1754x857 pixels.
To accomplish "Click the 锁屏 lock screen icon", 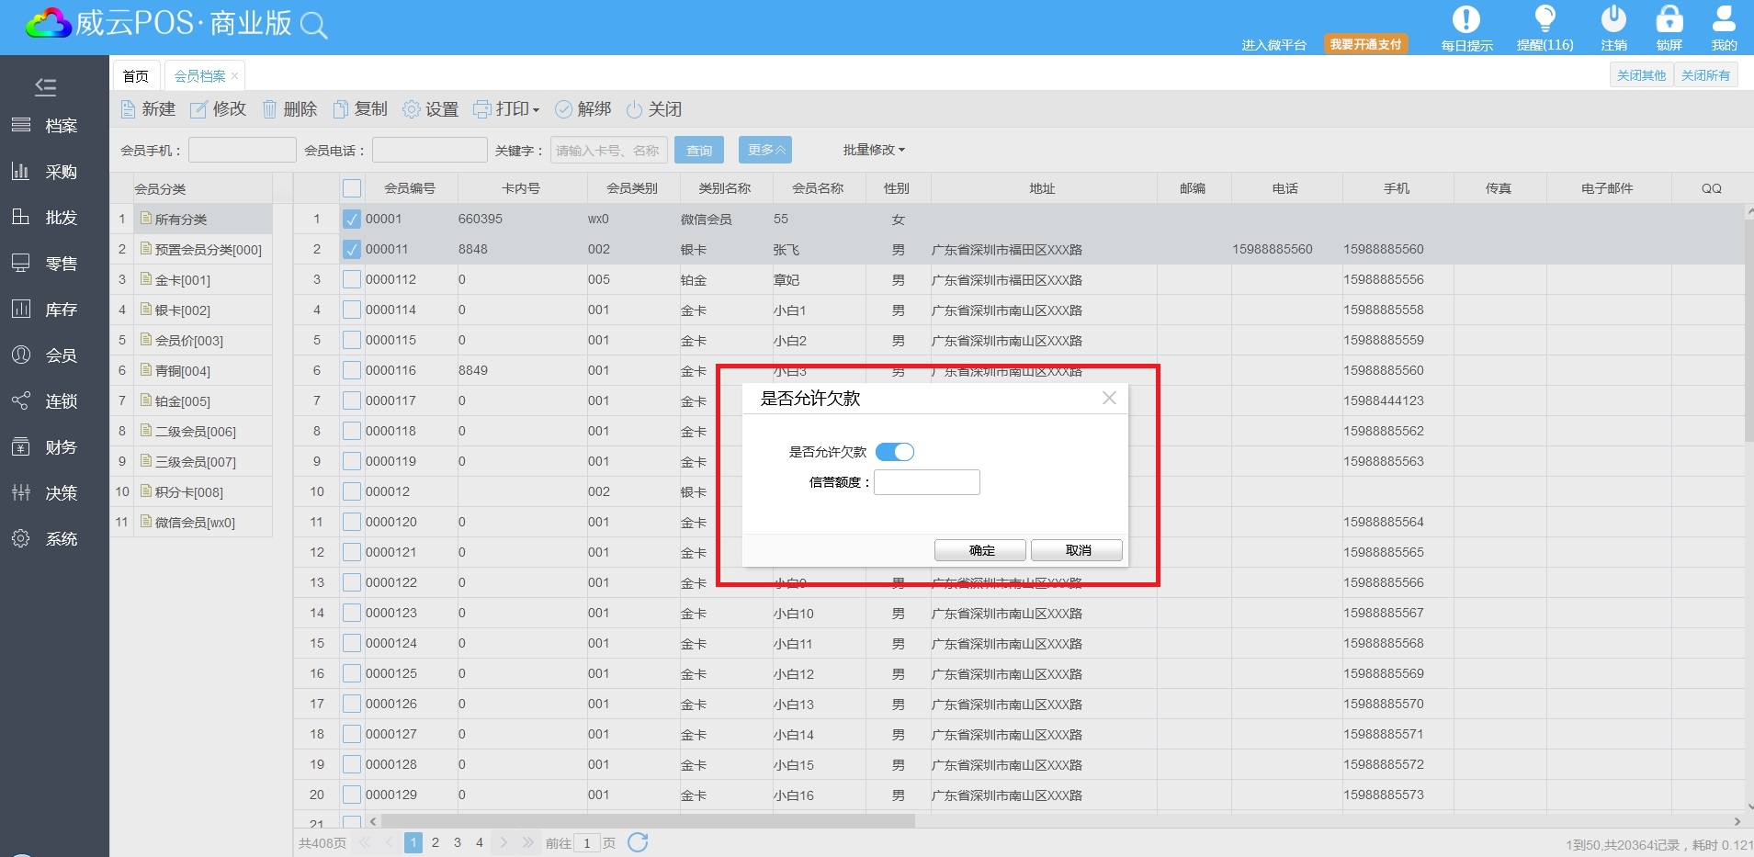I will pos(1669,19).
